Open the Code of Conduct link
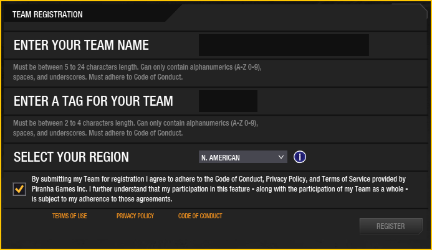 tap(200, 216)
